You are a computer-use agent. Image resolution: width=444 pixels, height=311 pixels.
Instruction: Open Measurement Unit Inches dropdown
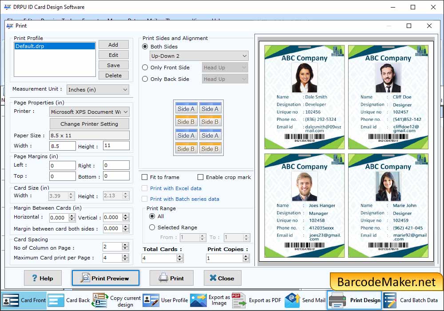(98, 89)
